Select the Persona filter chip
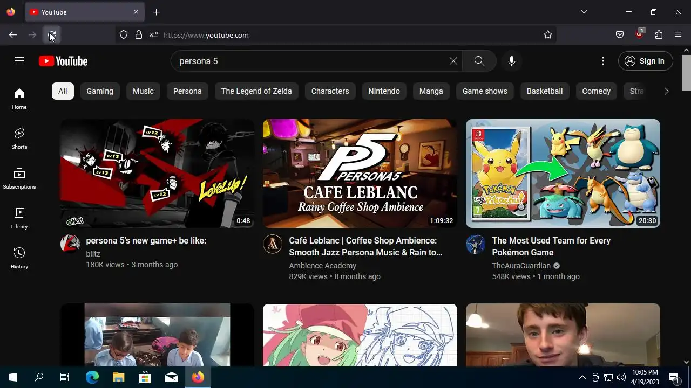Screen dimensions: 691x388 point(187,91)
